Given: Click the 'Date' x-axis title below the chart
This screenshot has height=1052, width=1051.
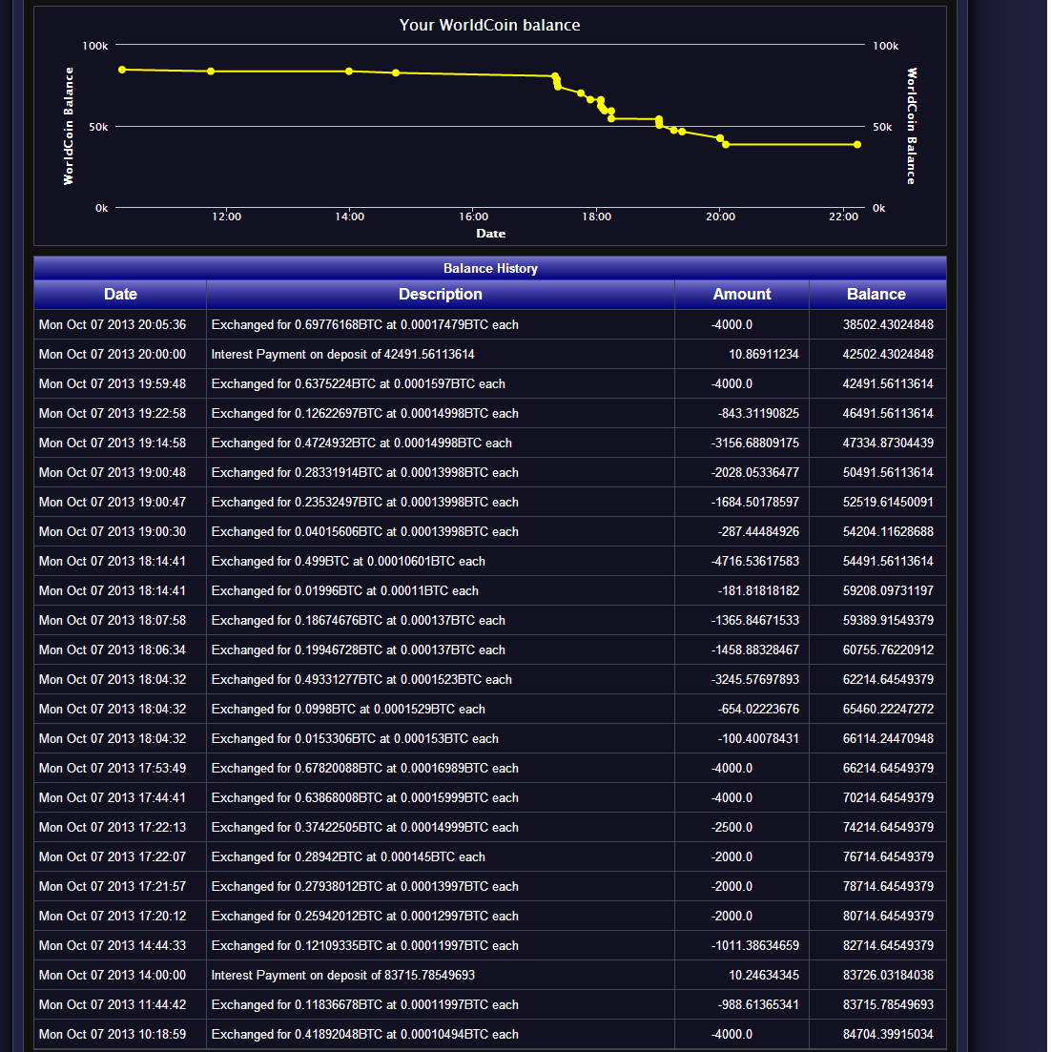Looking at the screenshot, I should tap(490, 234).
